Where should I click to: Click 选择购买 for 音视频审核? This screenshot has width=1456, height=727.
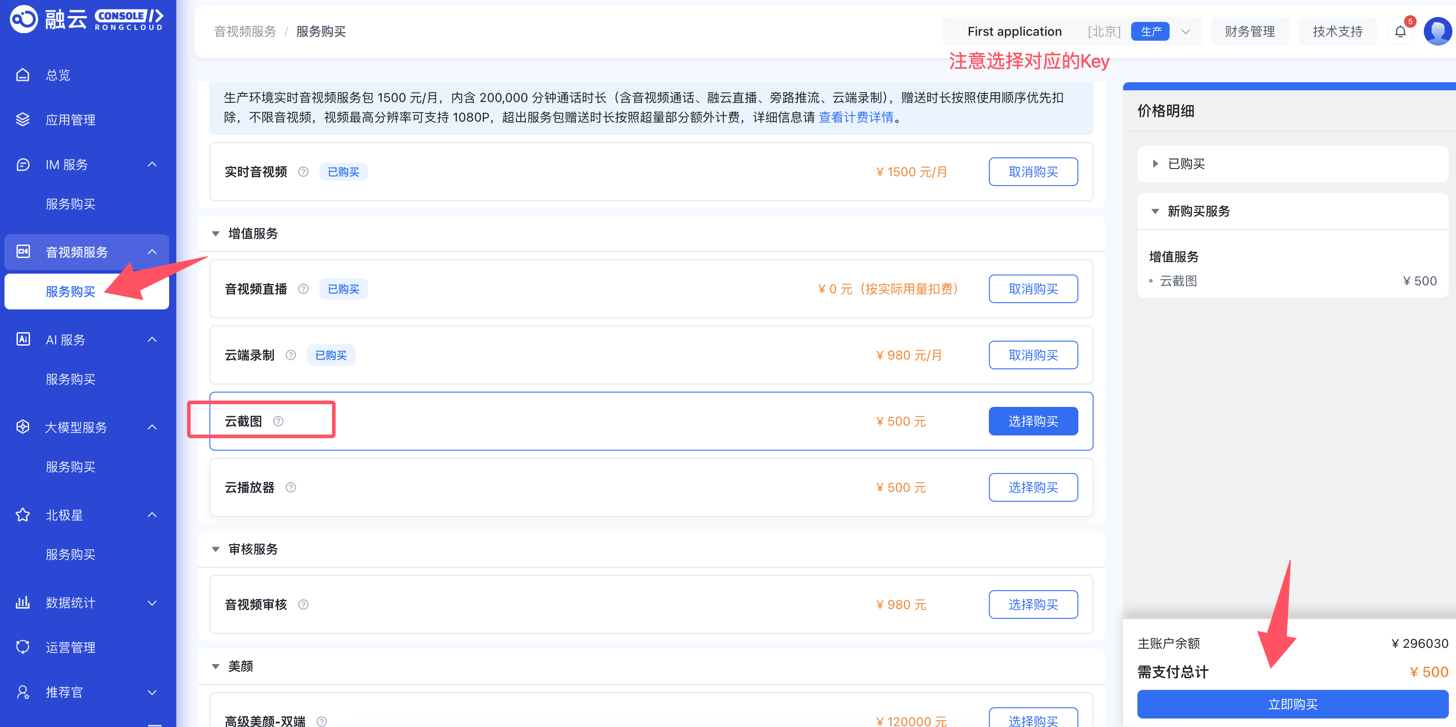click(1033, 604)
